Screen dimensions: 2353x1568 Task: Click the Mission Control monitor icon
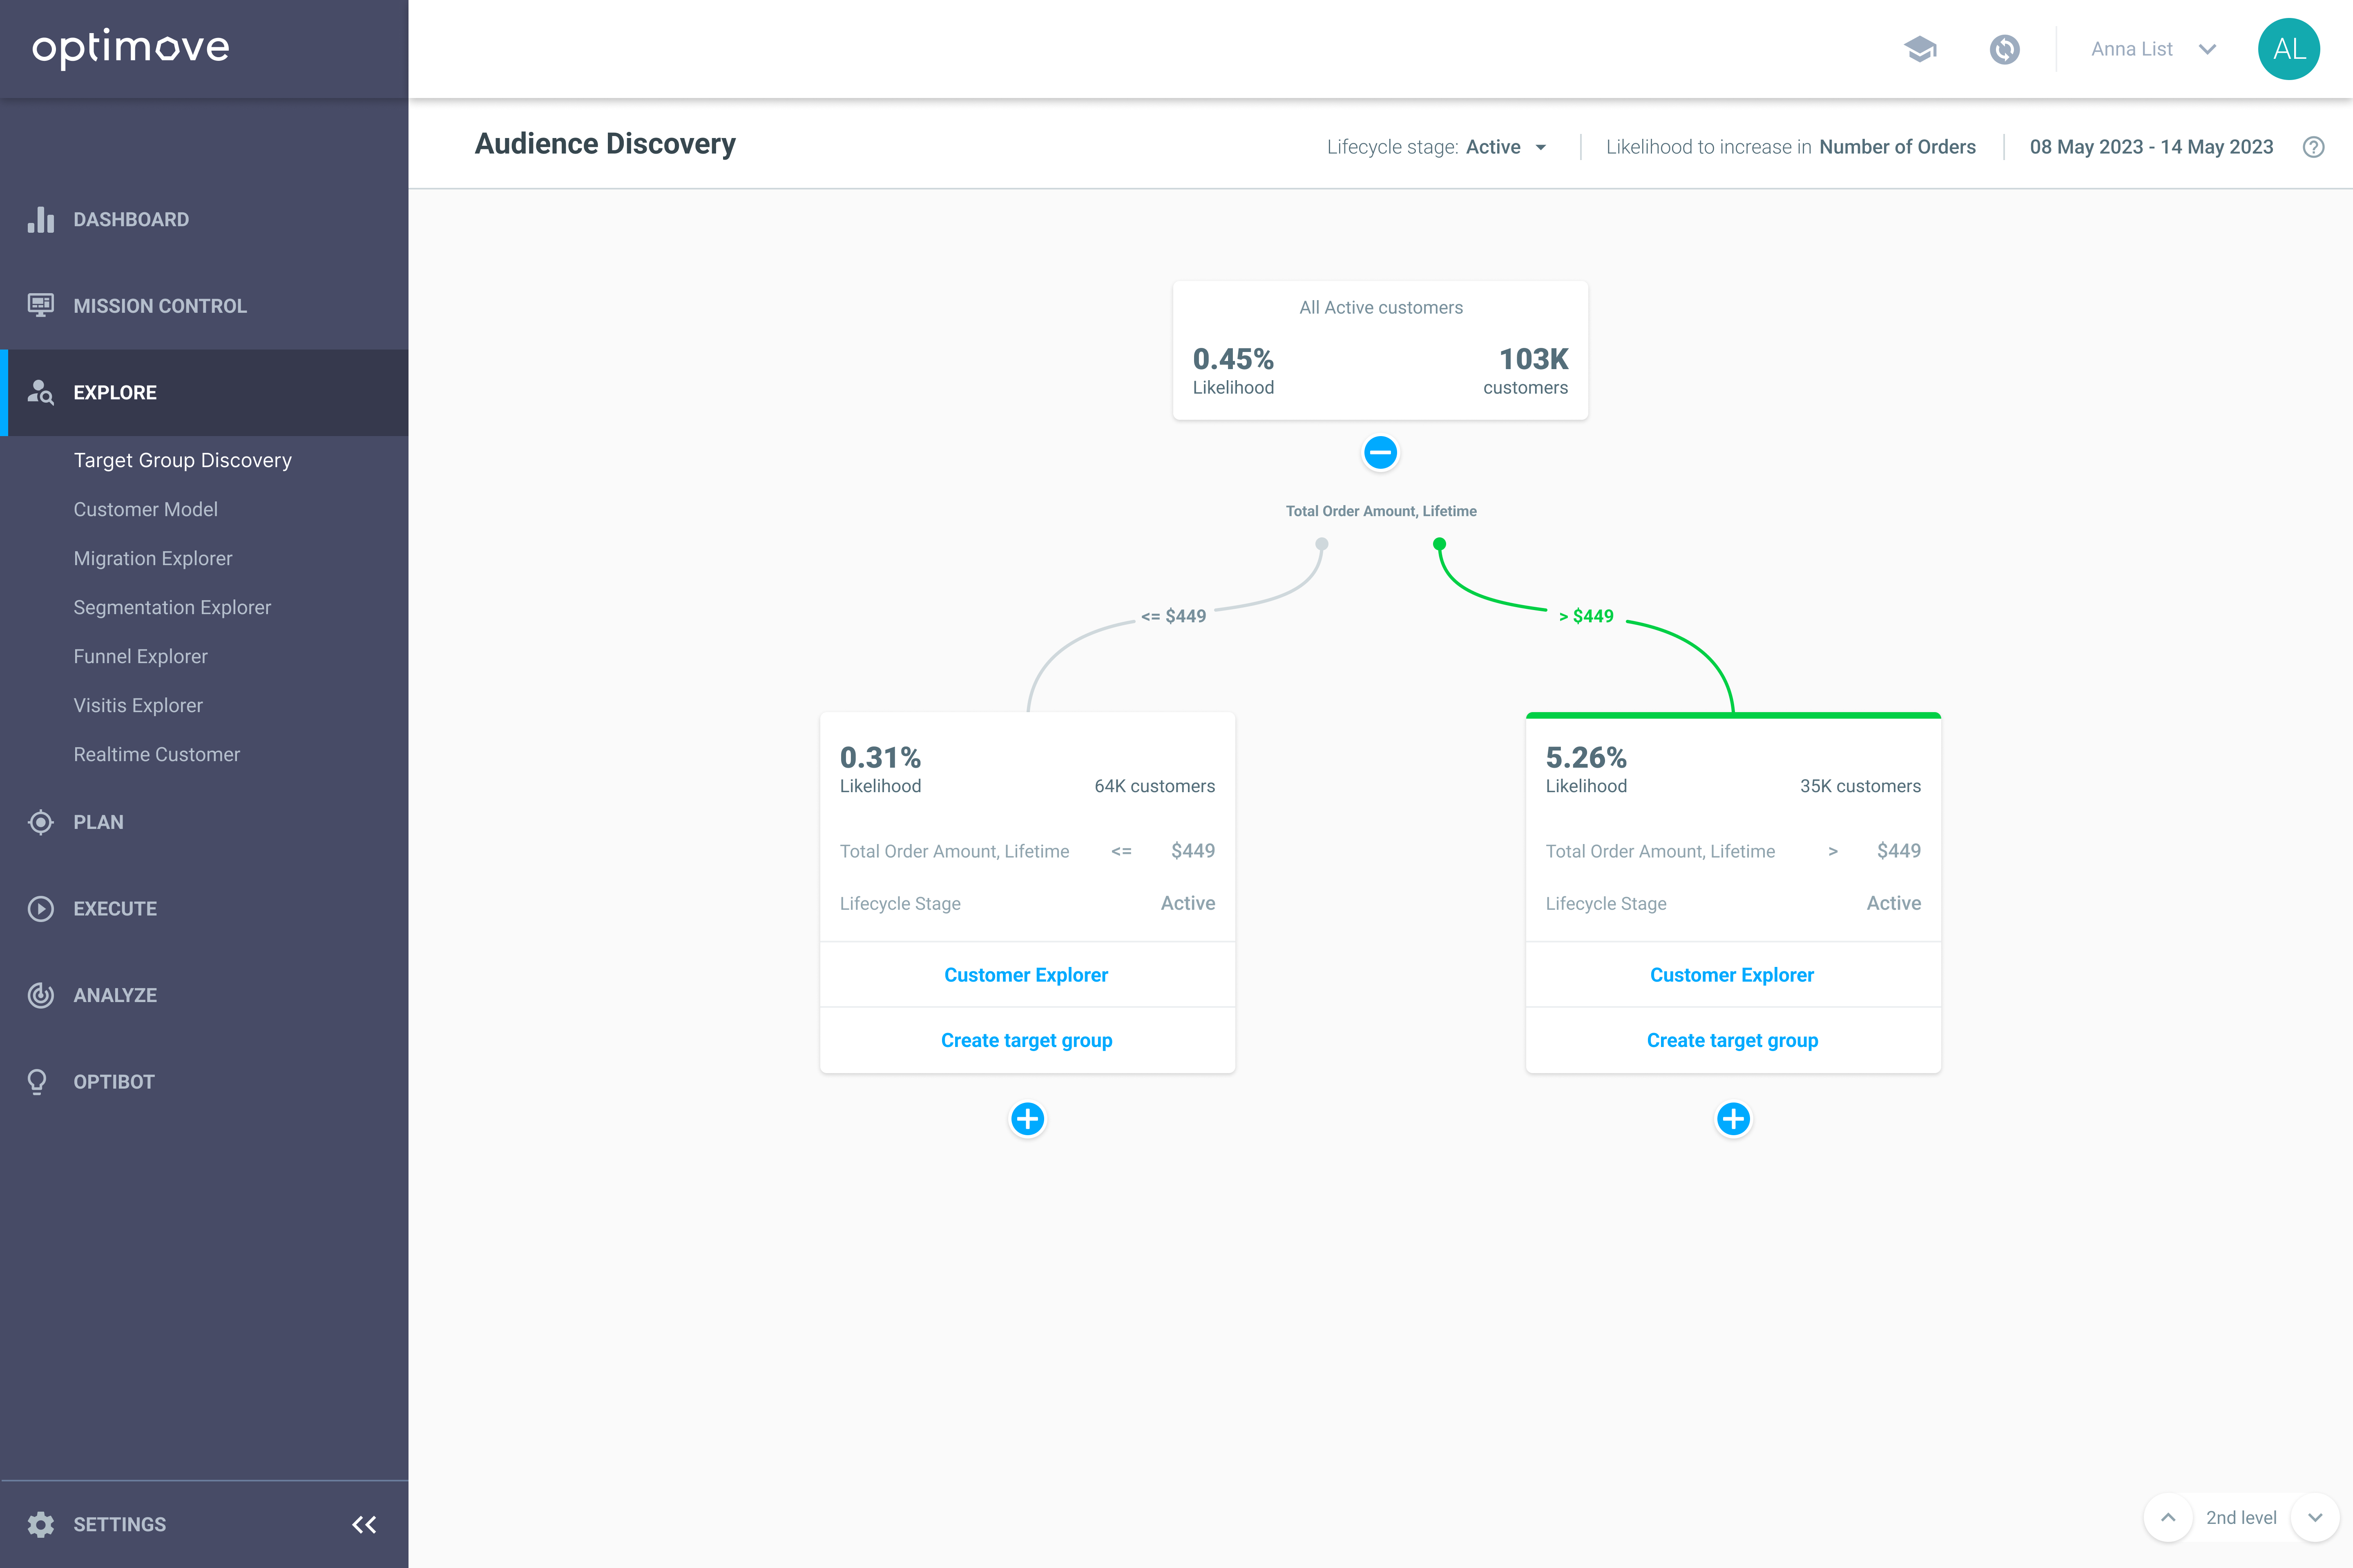tap(41, 305)
